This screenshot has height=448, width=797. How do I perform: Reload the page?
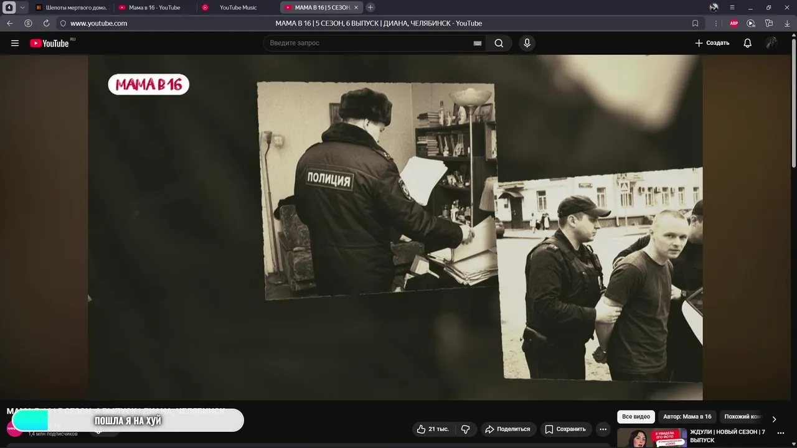(x=46, y=23)
